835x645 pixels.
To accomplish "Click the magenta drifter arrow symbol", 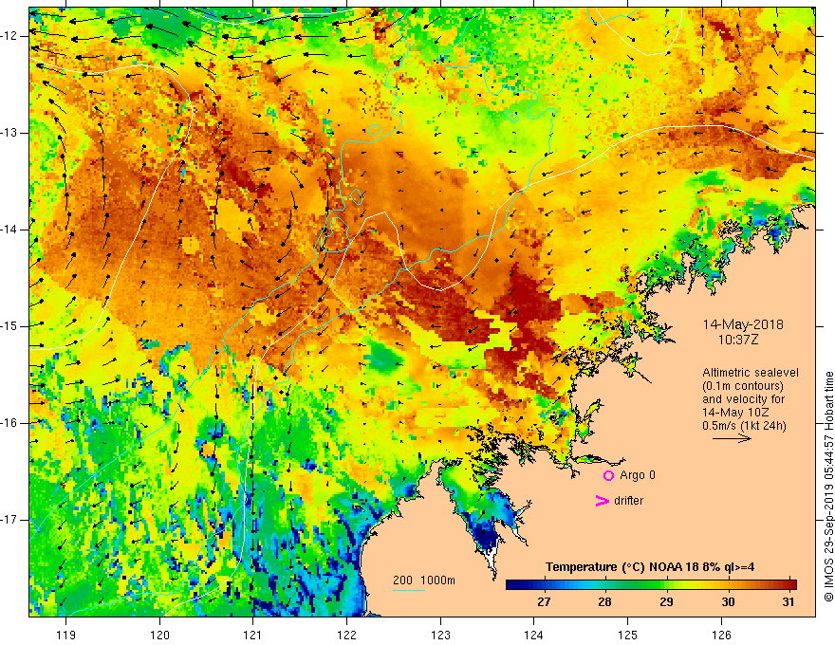I will tap(602, 501).
